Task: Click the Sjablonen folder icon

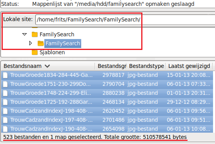Action: click(35, 52)
